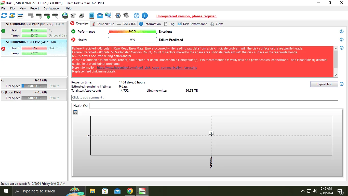Click the 80% health bar of ST1000DM010

tap(34, 30)
